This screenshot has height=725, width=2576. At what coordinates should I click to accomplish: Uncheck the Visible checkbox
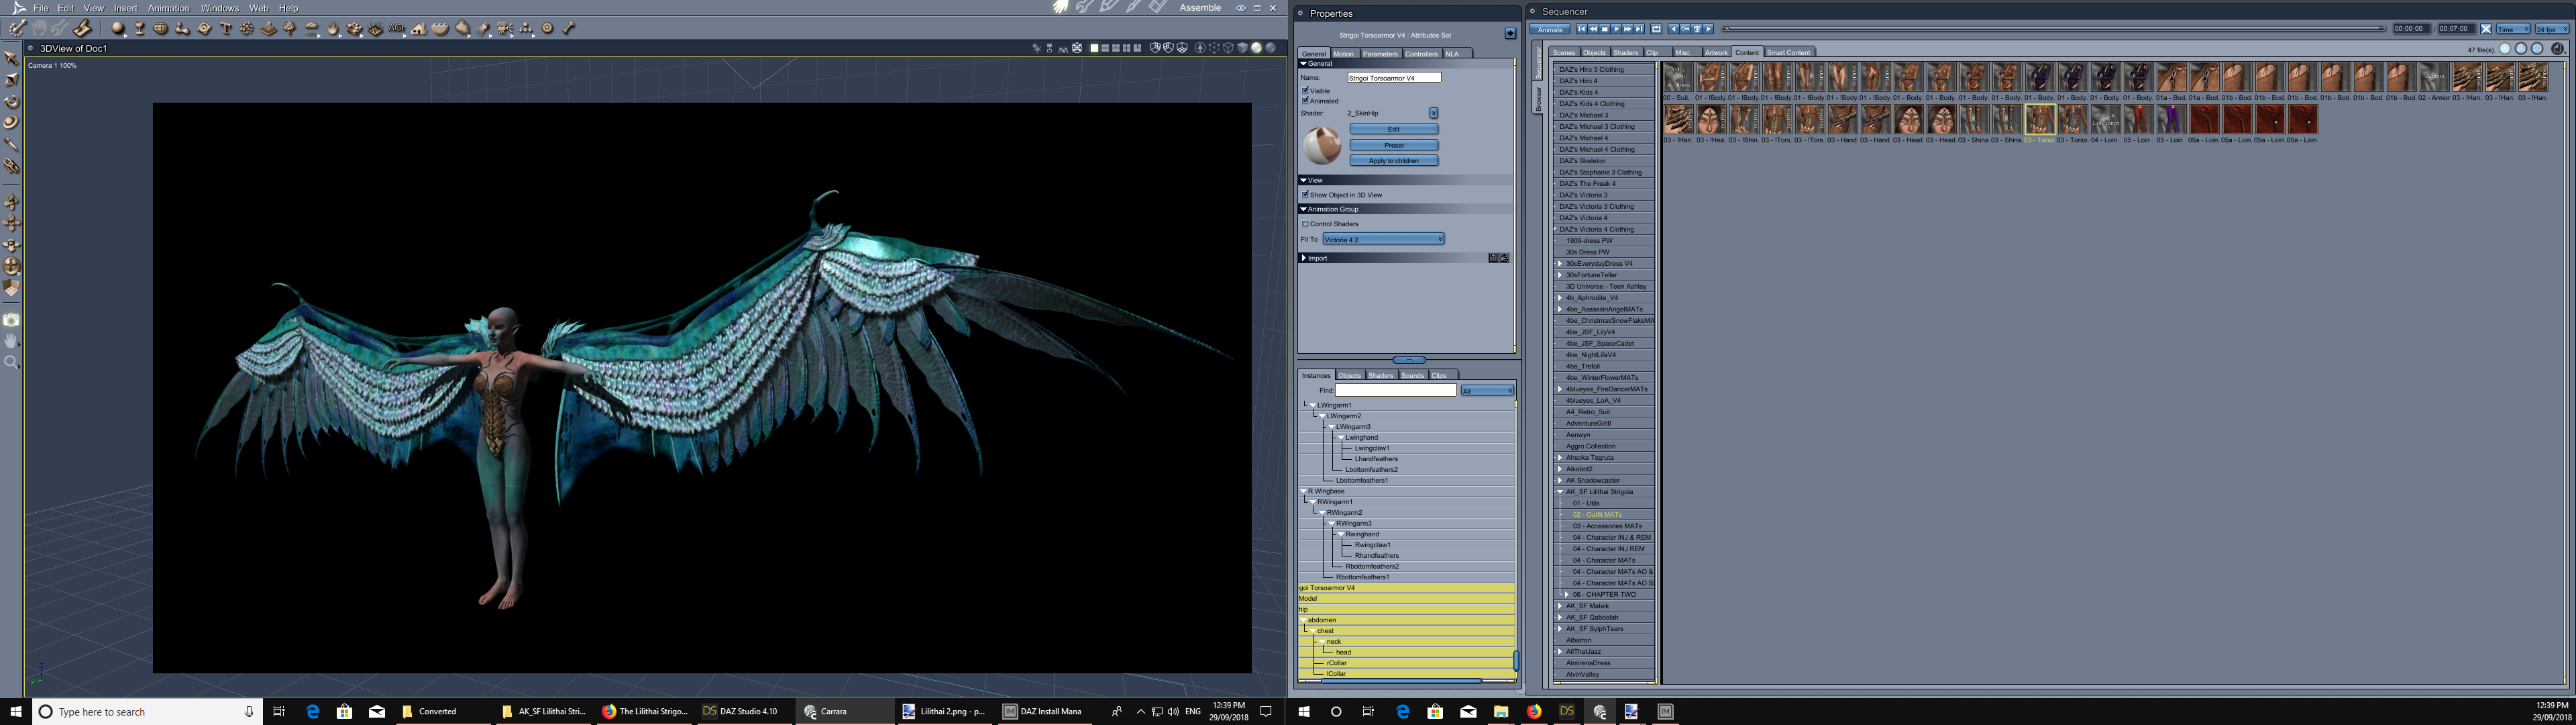click(x=1305, y=90)
